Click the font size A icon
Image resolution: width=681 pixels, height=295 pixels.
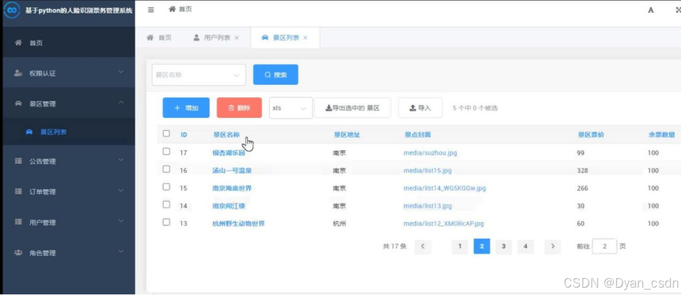coord(651,10)
